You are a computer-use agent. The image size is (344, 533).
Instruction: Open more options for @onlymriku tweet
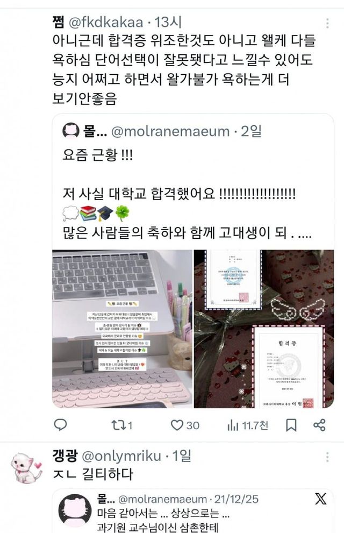tap(327, 457)
